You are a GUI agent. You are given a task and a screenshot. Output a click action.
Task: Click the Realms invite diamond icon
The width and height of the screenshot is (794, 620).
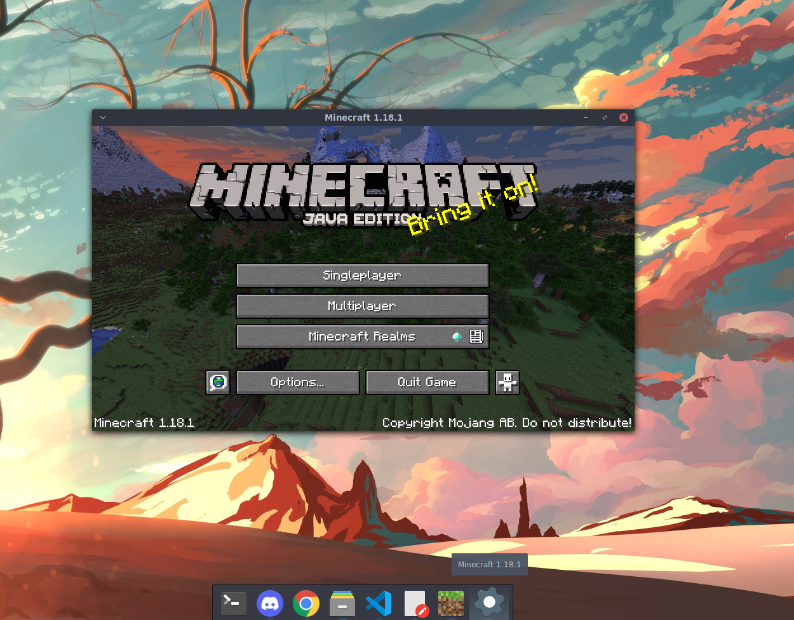tap(457, 337)
